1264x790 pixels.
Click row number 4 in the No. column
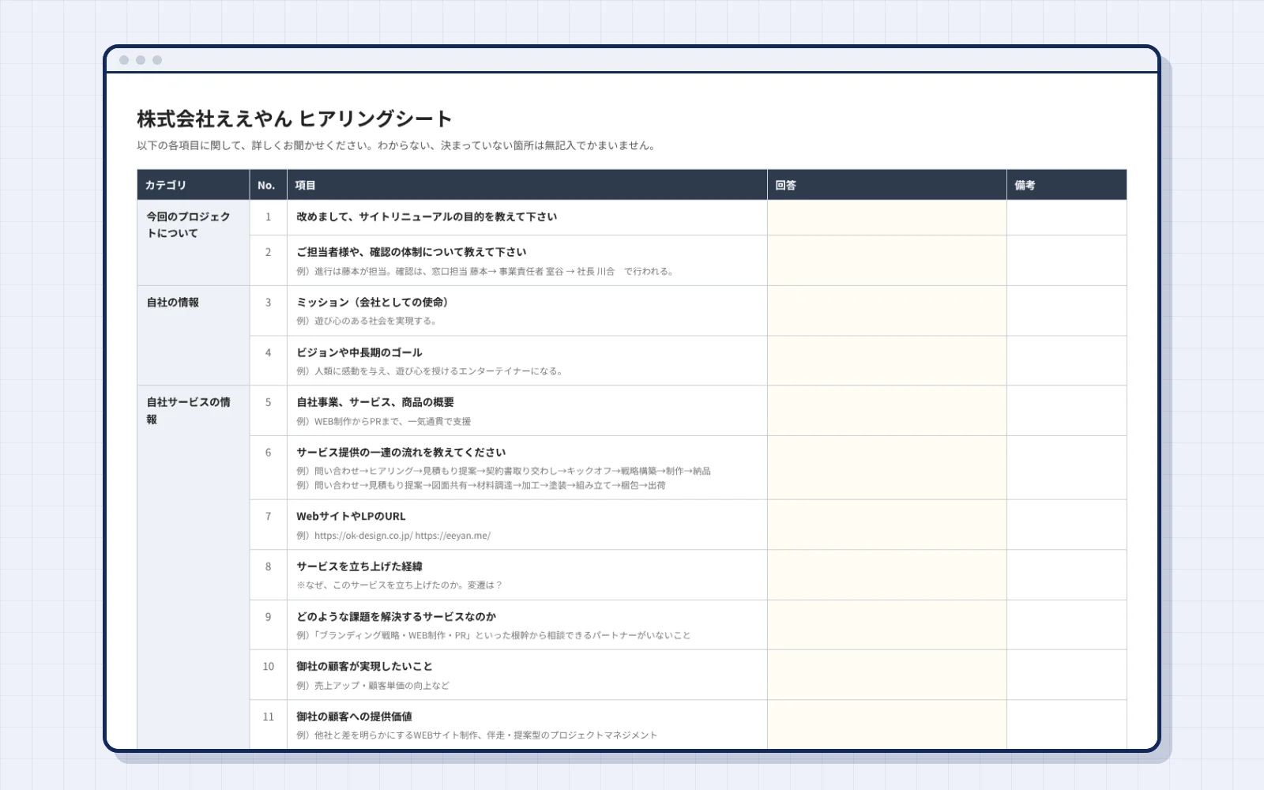click(269, 353)
